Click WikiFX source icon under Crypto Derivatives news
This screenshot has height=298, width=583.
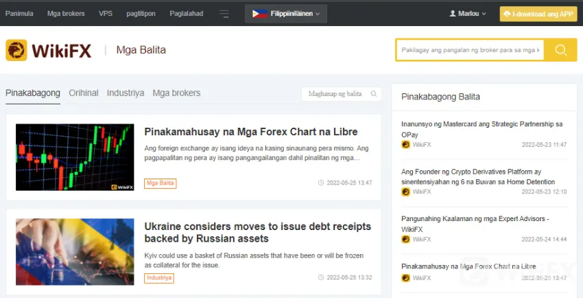click(405, 192)
